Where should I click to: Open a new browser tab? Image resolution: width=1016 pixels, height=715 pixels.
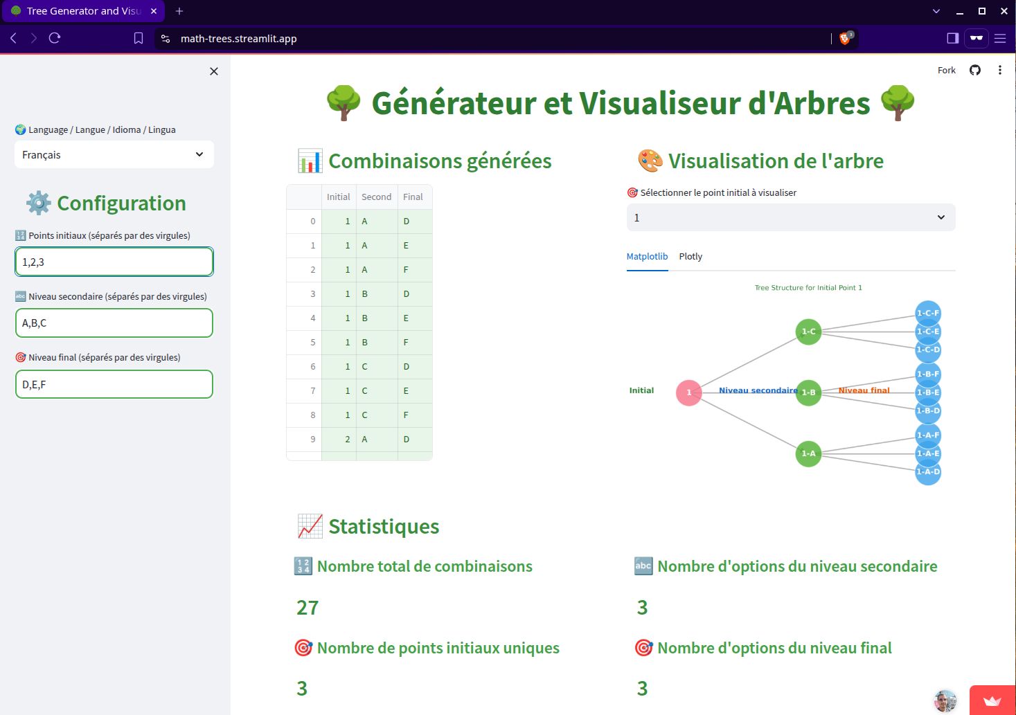click(x=179, y=11)
